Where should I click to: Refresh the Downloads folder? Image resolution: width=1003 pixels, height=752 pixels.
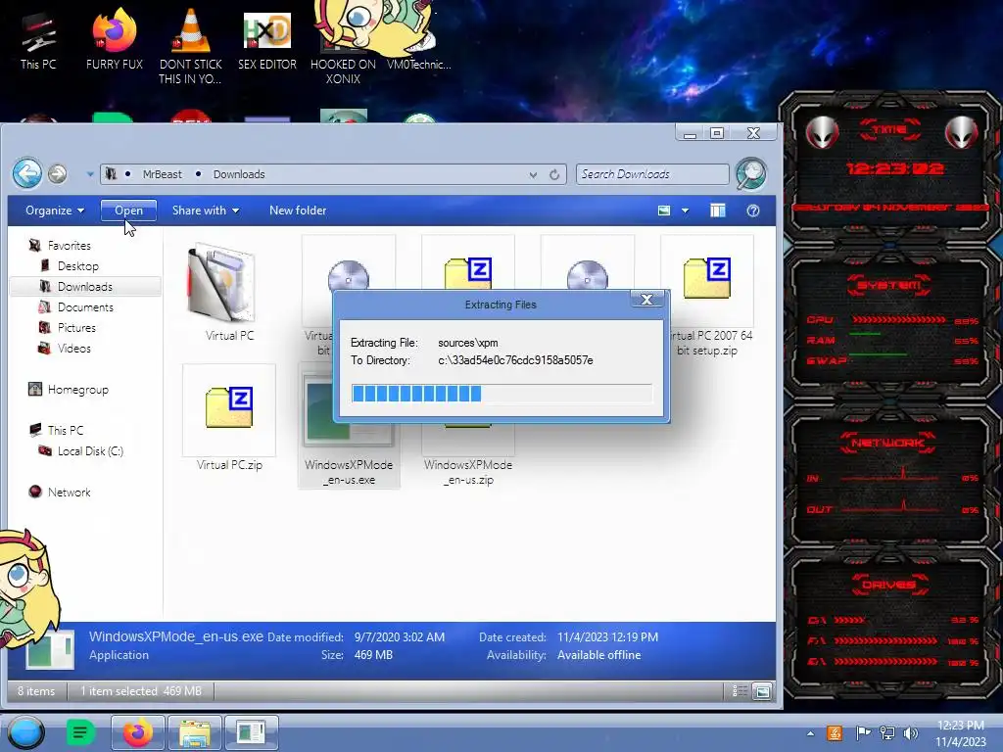tap(554, 174)
